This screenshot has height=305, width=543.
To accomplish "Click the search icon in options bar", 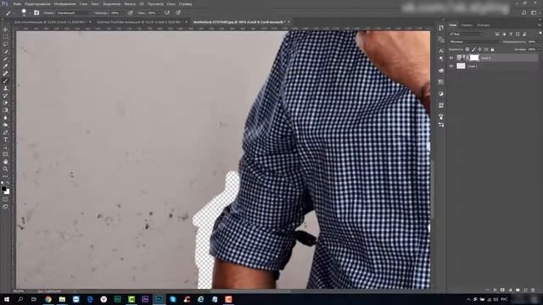I will pos(524,13).
